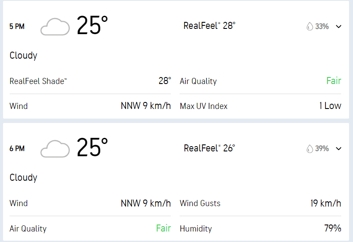Select the Max UV Index row
Screen dimensions: 353x242
point(260,106)
